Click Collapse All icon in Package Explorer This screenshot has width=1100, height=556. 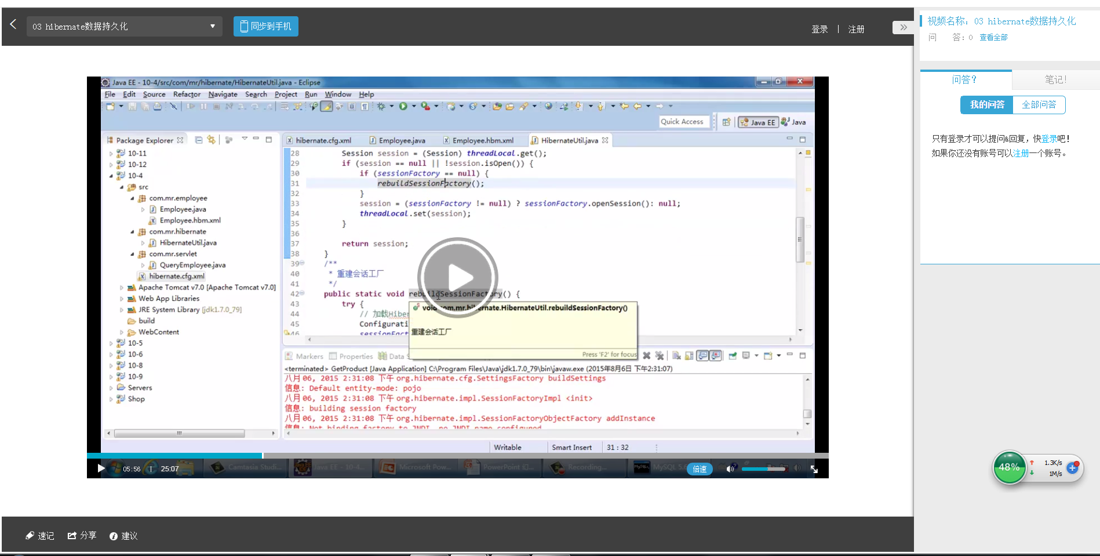(x=199, y=140)
